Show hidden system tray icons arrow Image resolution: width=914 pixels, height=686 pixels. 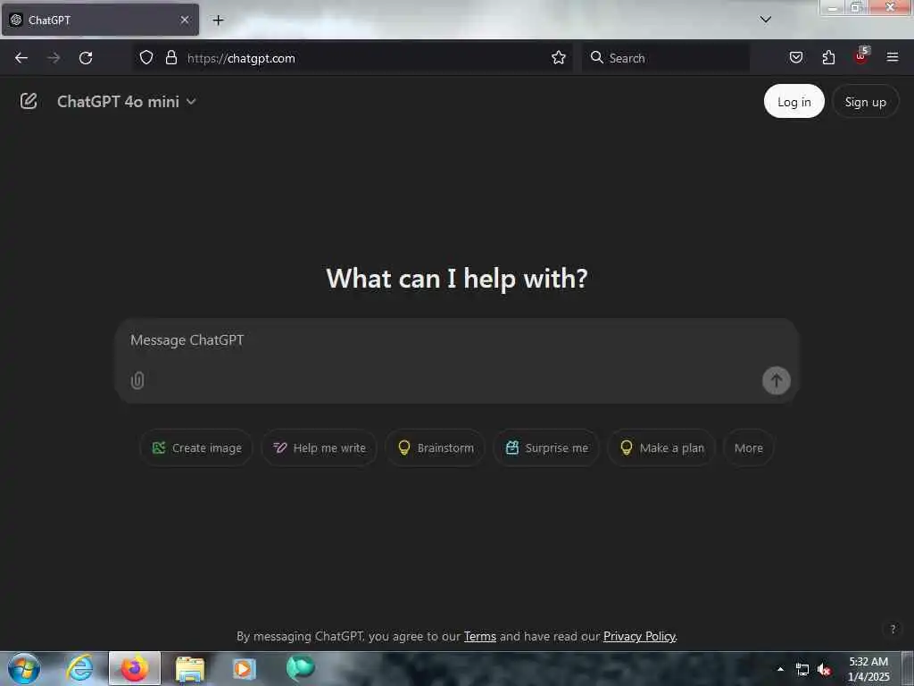tap(780, 669)
